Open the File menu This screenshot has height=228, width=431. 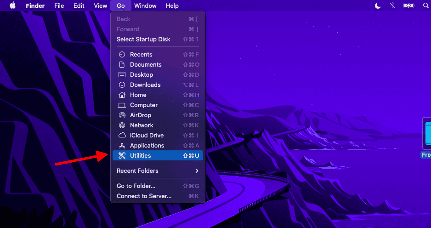[x=59, y=6]
